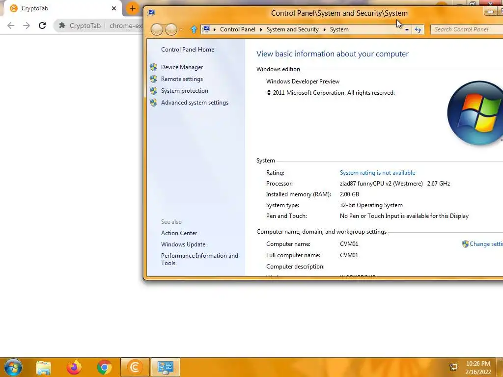Screen dimensions: 503x377
Task: Click the computer icon in address bar
Action: tap(206, 29)
